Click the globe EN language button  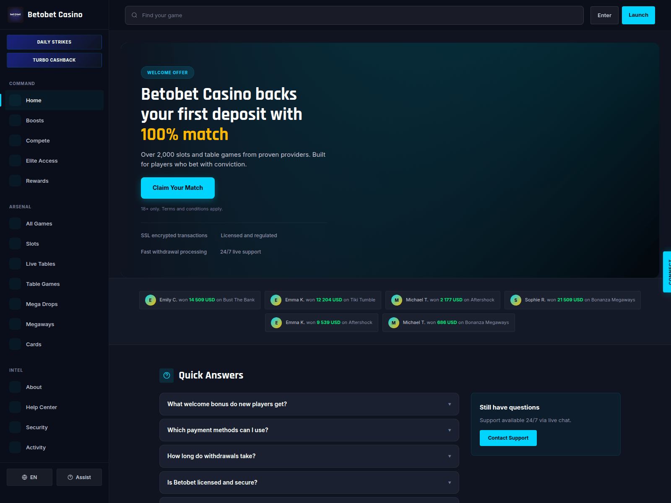tap(29, 477)
